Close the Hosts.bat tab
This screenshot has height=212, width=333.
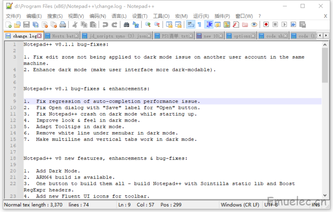coord(76,36)
